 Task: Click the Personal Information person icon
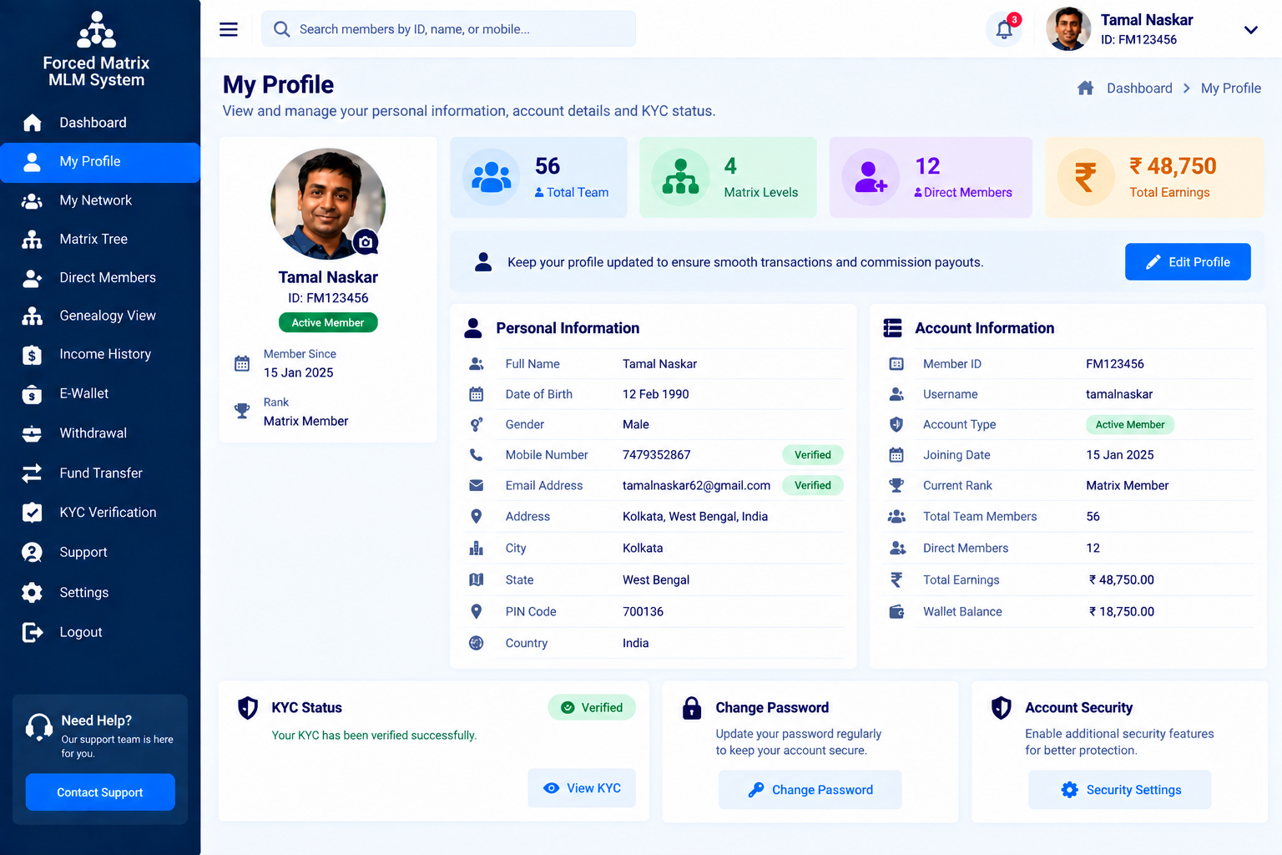[x=473, y=328]
